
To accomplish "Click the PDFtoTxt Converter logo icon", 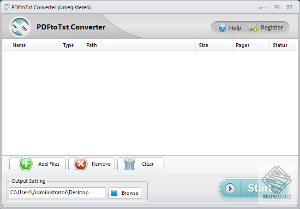I will point(20,27).
